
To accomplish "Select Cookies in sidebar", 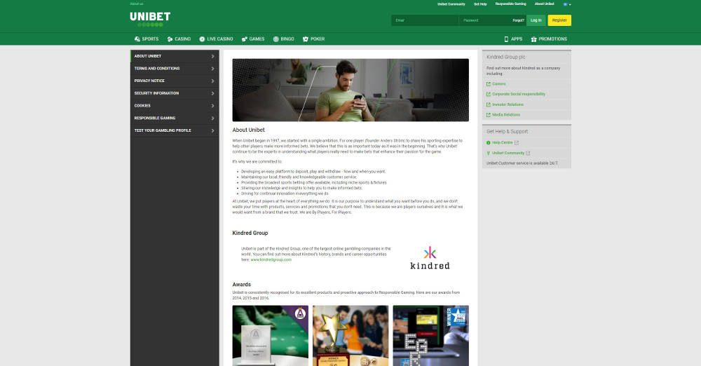I will click(x=175, y=106).
